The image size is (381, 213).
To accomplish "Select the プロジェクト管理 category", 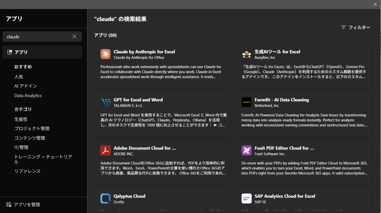I will click(x=32, y=129).
